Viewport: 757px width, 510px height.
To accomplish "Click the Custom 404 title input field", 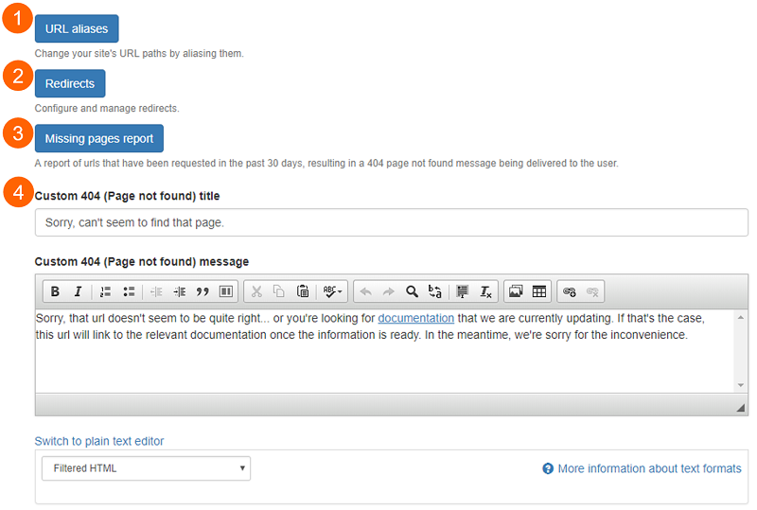I will tap(391, 223).
